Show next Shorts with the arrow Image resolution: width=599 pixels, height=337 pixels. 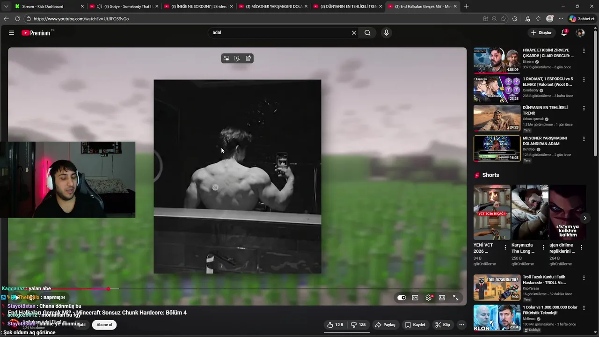coord(585,218)
